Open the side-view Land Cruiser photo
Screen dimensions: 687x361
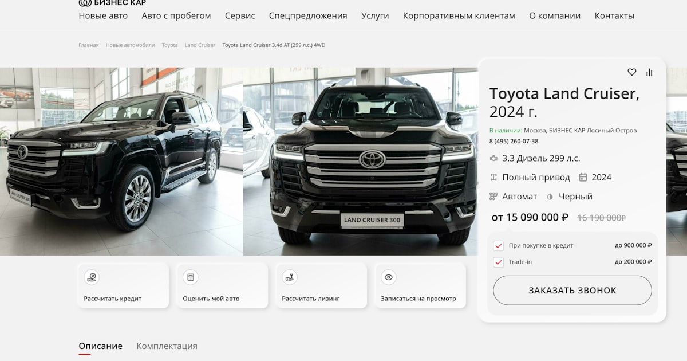click(x=121, y=162)
